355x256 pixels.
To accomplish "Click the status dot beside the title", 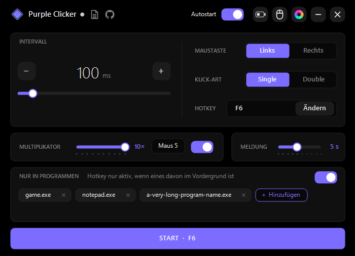I will coord(82,15).
